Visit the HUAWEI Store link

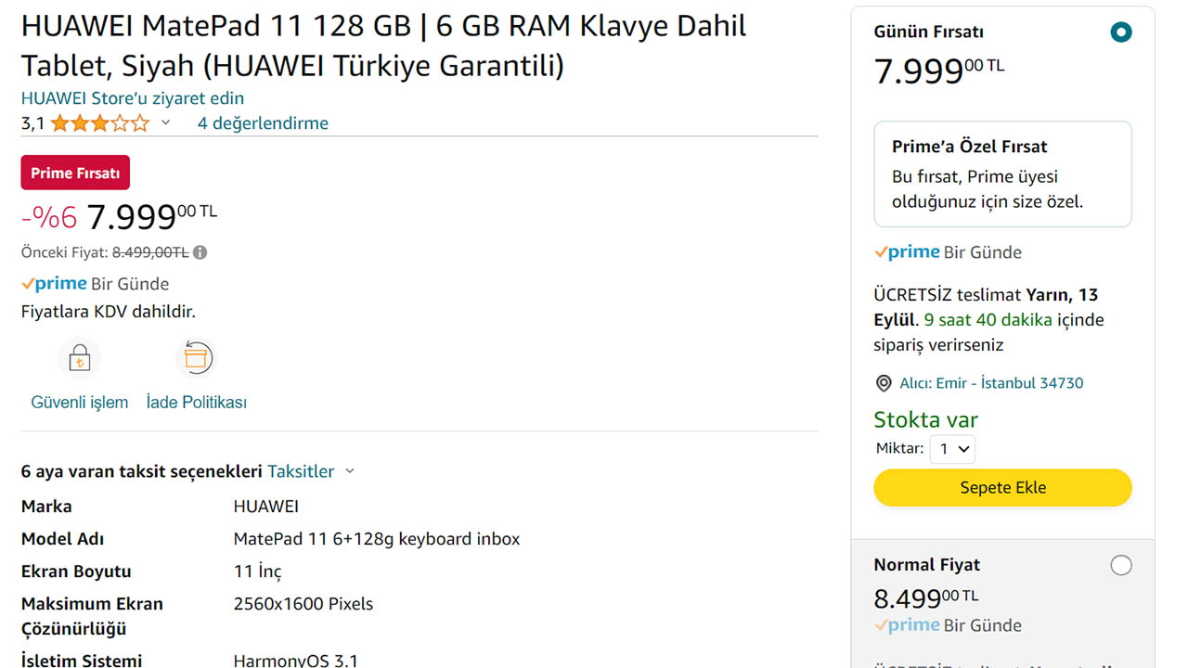[x=133, y=98]
